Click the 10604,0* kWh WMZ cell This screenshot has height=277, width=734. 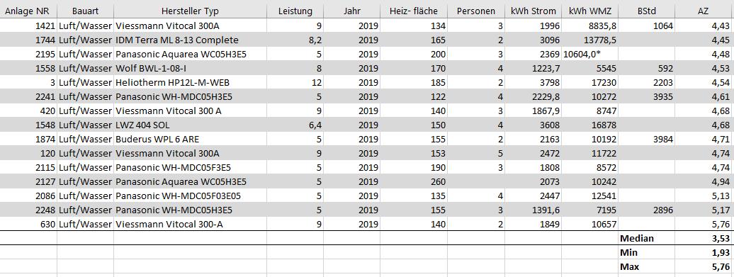pos(589,55)
